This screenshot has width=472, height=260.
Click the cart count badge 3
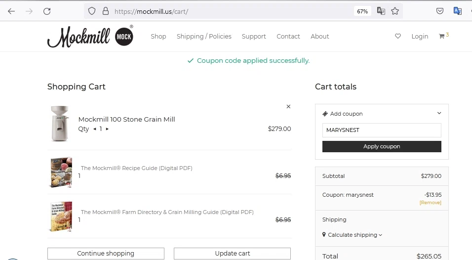447,35
